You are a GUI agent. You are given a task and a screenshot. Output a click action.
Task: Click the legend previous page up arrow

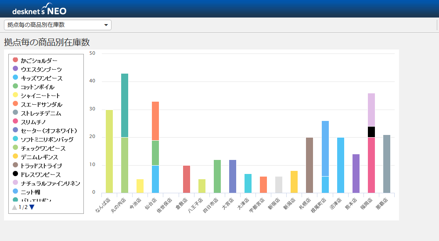point(14,207)
